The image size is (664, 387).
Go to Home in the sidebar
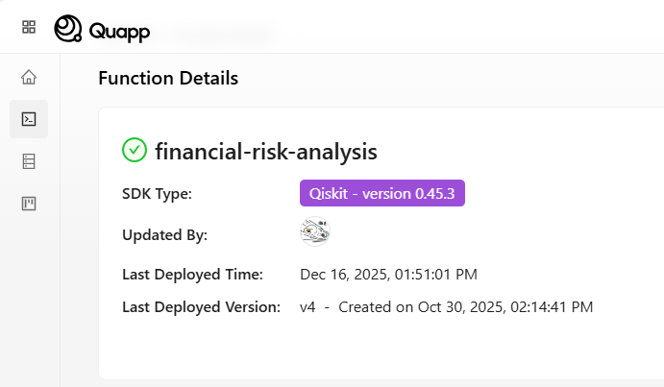29,77
